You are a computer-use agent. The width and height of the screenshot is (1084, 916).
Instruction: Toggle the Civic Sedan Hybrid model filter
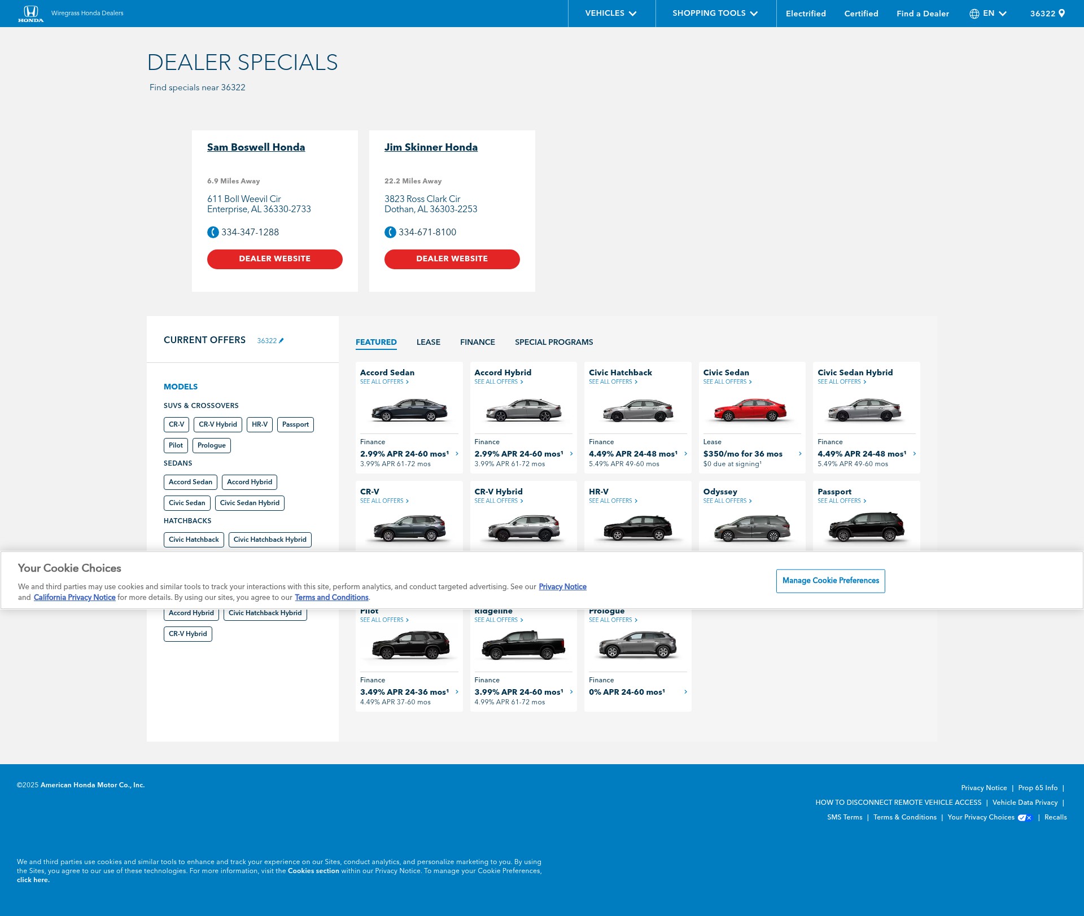(x=250, y=503)
